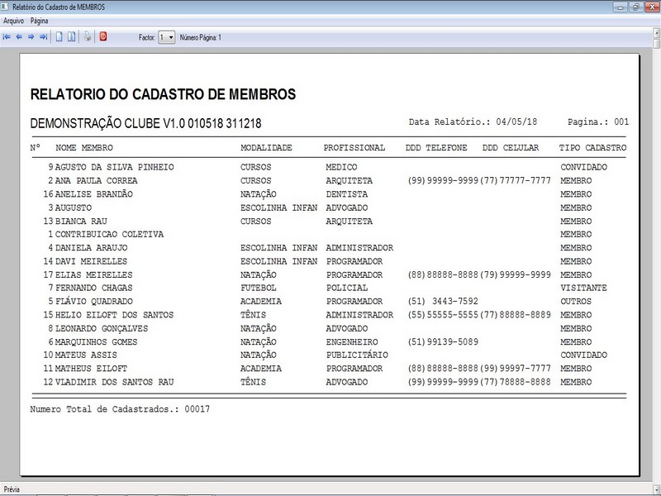Viewport: 661px width, 496px height.
Task: Open the Página menu
Action: [x=39, y=21]
